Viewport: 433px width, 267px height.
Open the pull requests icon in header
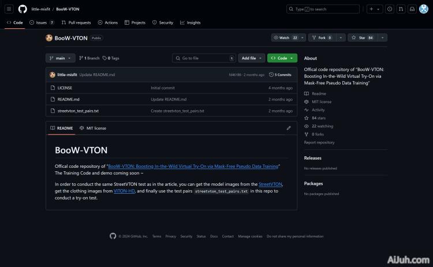pyautogui.click(x=401, y=9)
